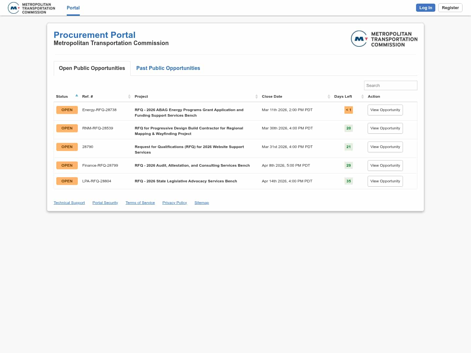Open the Privacy Policy footer link
This screenshot has height=353, width=471.
point(174,203)
